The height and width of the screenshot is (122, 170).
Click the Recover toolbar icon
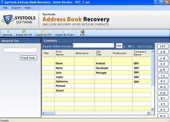coord(8,32)
